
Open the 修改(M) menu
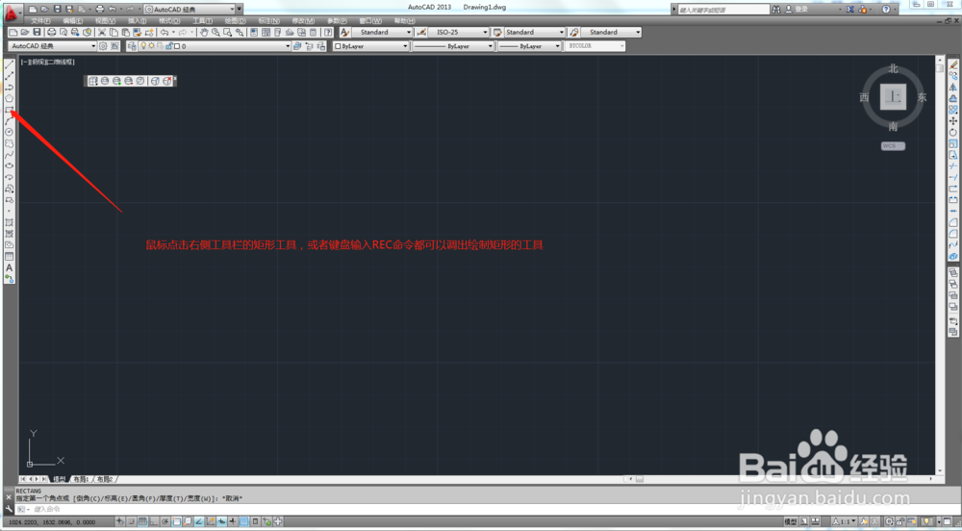pos(303,21)
